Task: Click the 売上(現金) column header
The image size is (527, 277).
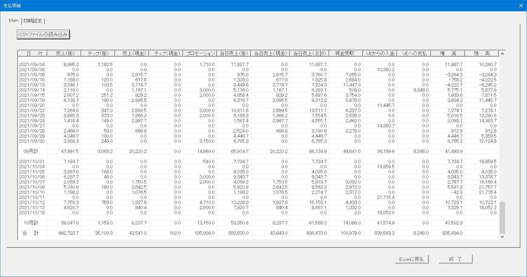Action: tap(132, 54)
